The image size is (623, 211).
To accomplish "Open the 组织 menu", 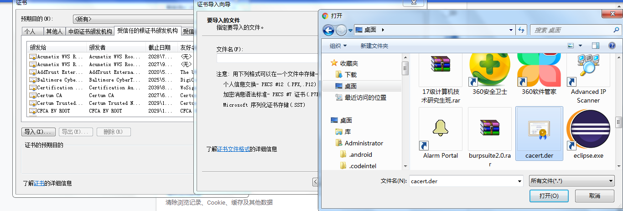I will tap(338, 46).
